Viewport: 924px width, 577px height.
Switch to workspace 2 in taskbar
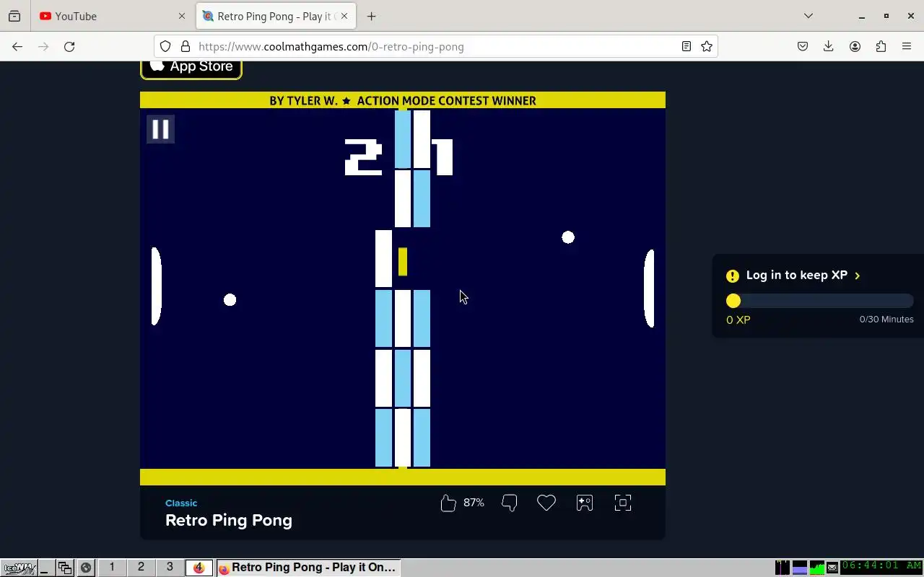point(141,568)
